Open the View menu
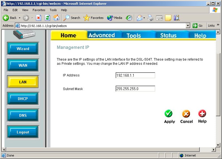The image size is (222, 159). coord(25,10)
